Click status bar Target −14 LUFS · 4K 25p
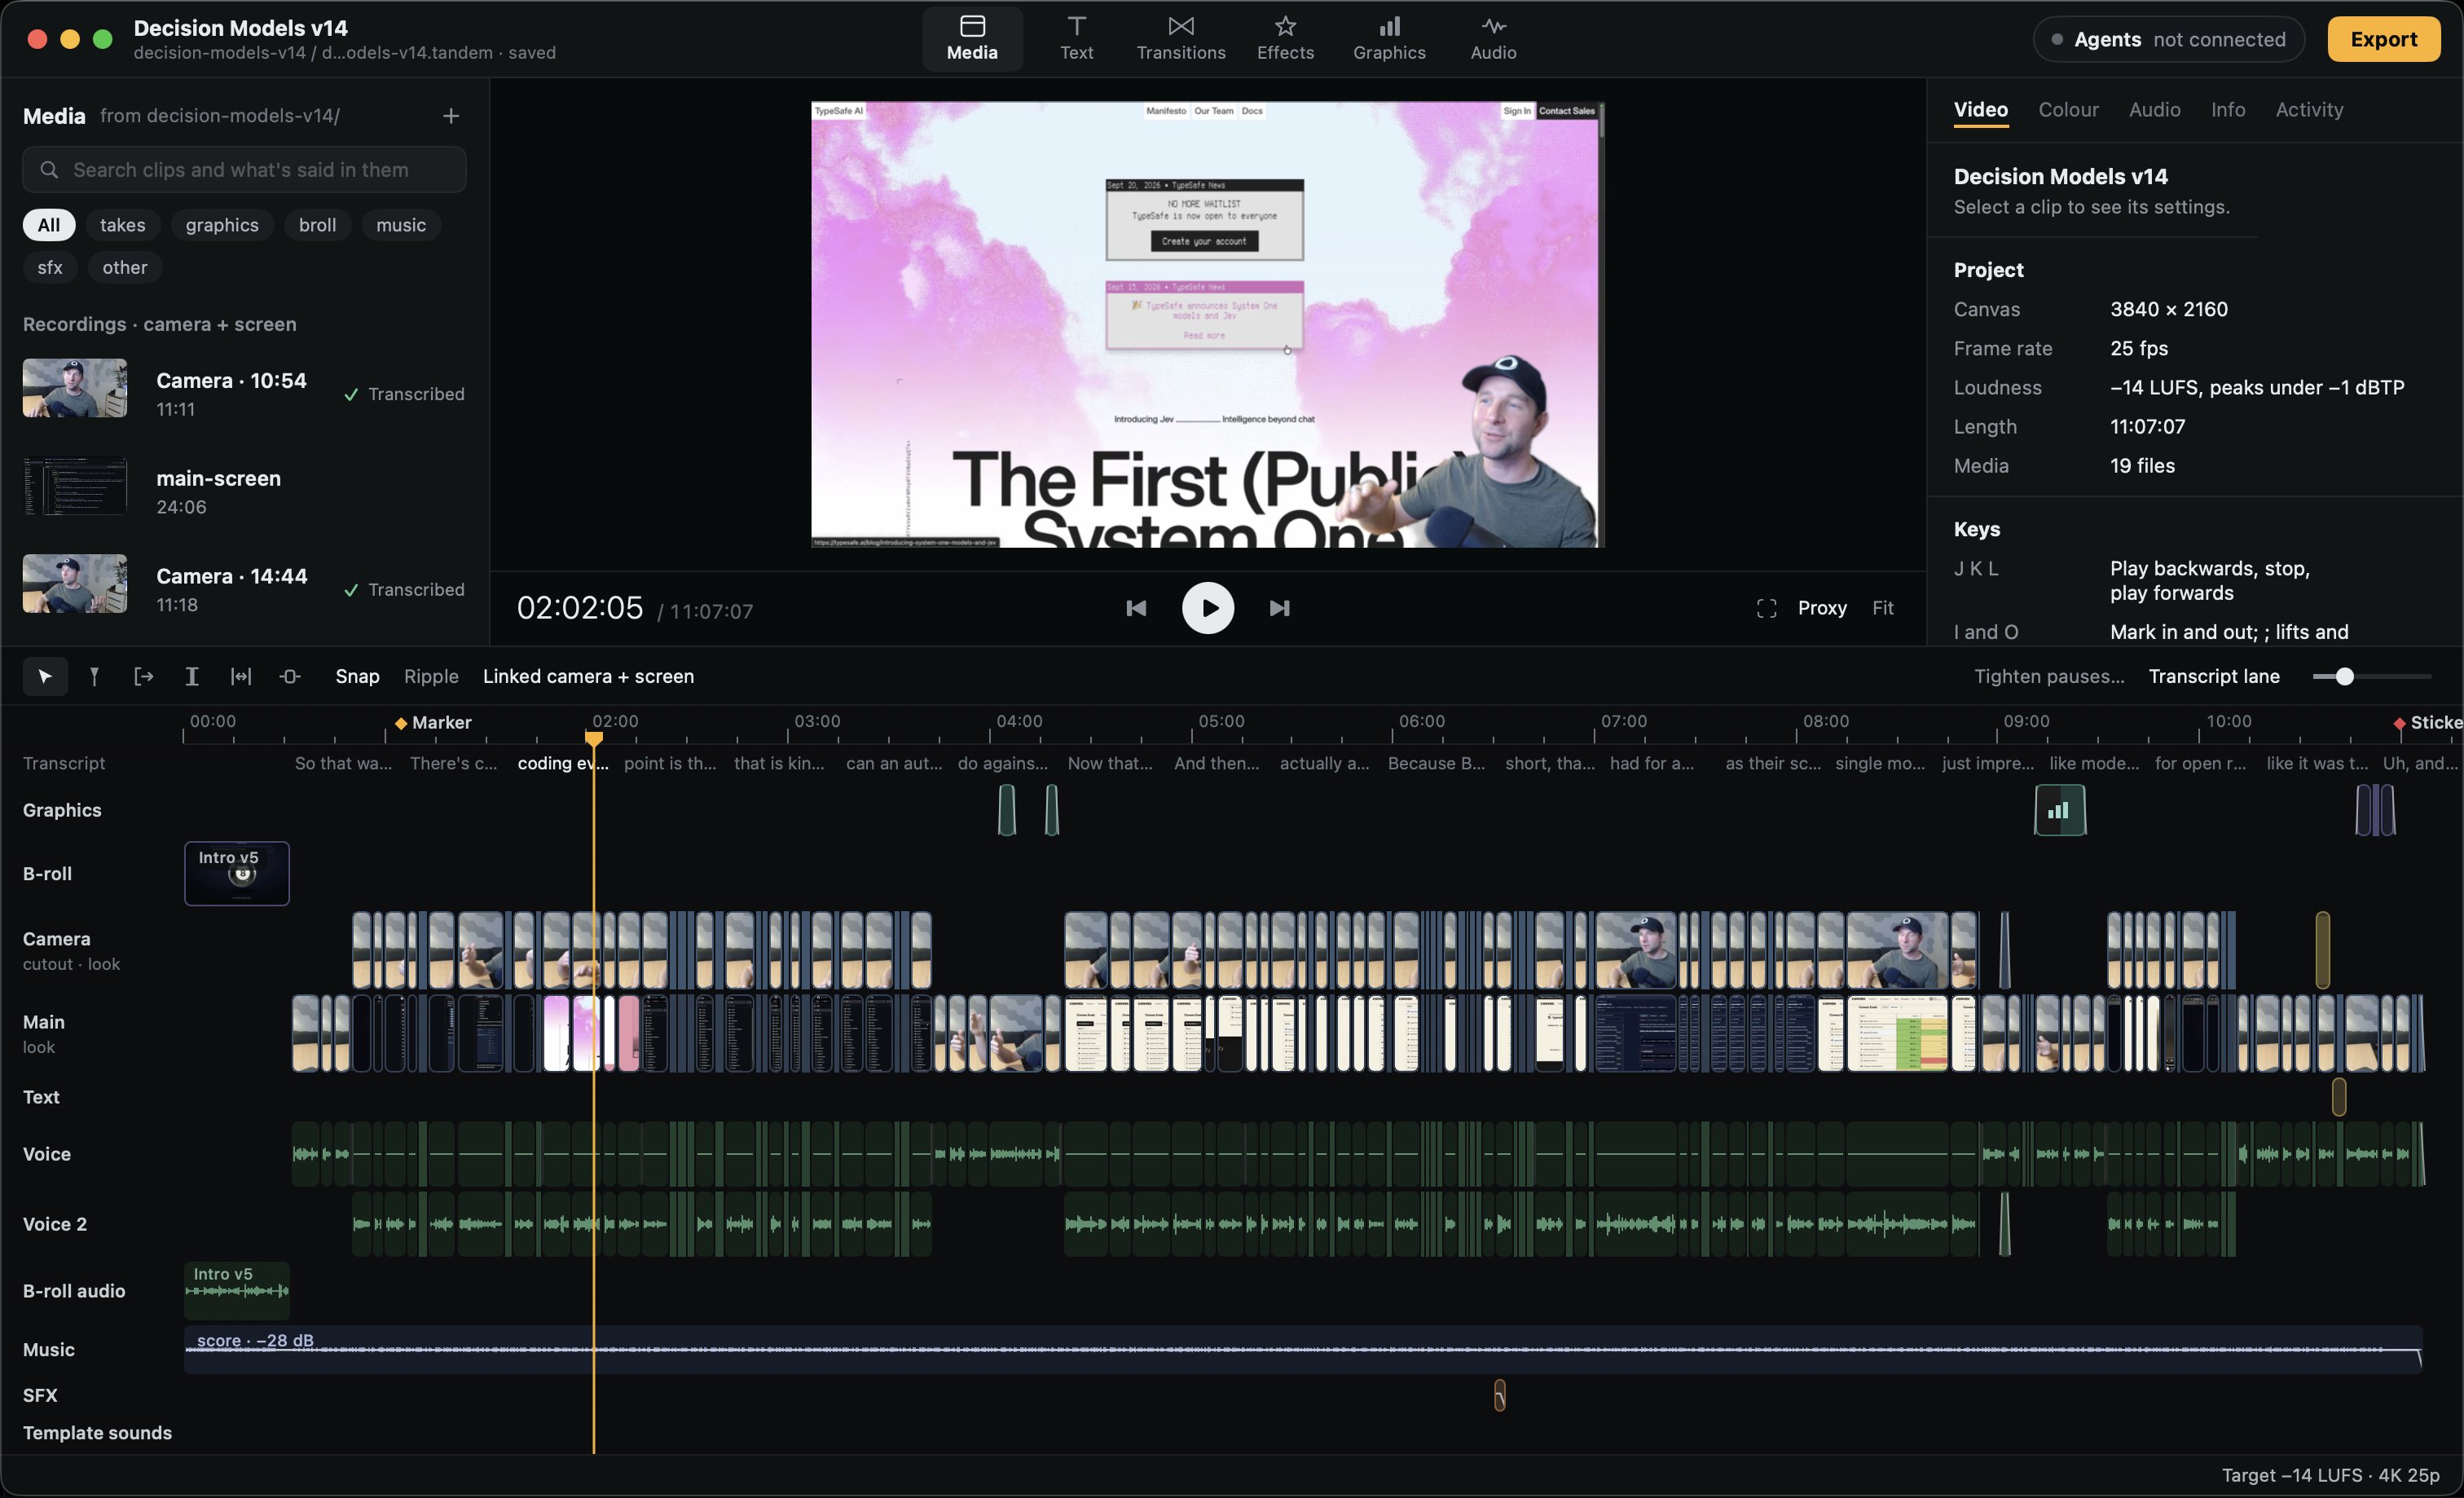This screenshot has width=2464, height=1498. click(x=2330, y=1475)
